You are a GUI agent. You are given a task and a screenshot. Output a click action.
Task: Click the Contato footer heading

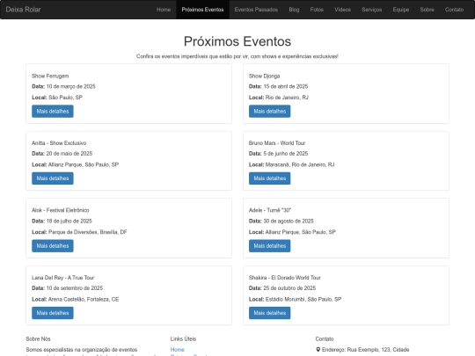point(325,339)
